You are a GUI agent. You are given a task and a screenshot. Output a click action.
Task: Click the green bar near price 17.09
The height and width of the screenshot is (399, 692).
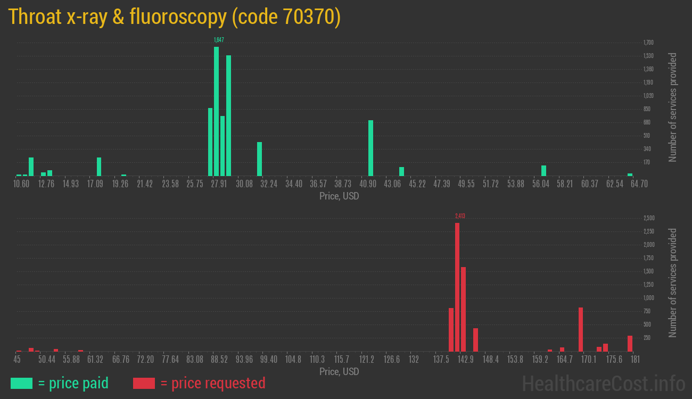tap(99, 167)
